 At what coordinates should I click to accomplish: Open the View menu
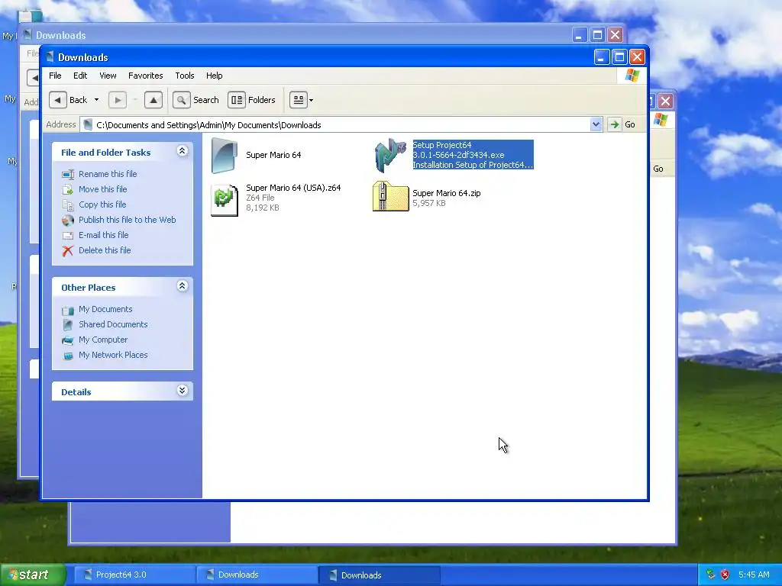coord(108,76)
